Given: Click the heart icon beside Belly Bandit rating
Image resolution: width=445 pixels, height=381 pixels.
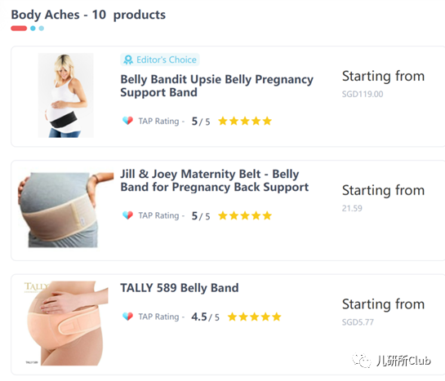Looking at the screenshot, I should click(x=127, y=121).
